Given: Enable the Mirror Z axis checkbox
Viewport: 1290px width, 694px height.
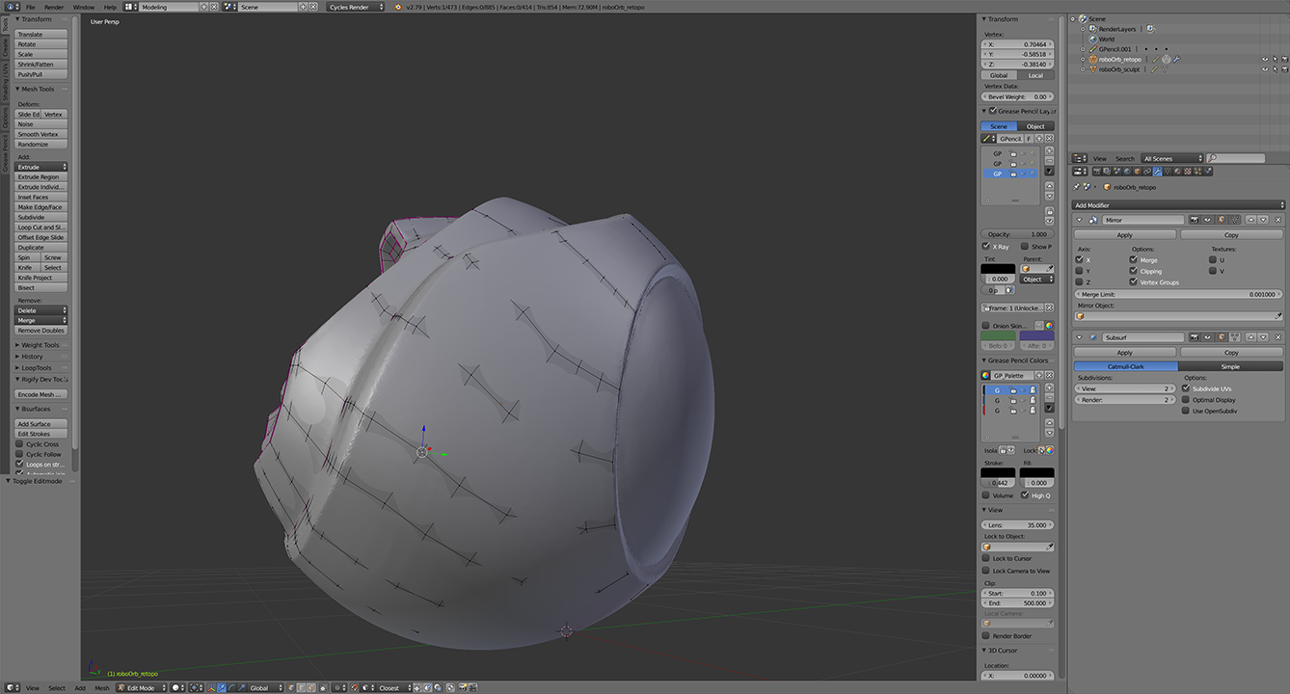Looking at the screenshot, I should click(1080, 282).
